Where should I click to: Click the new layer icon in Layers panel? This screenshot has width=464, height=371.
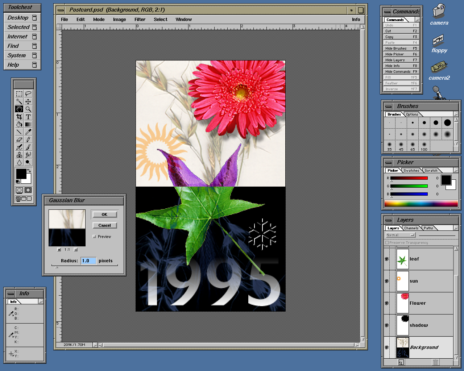pos(401,362)
